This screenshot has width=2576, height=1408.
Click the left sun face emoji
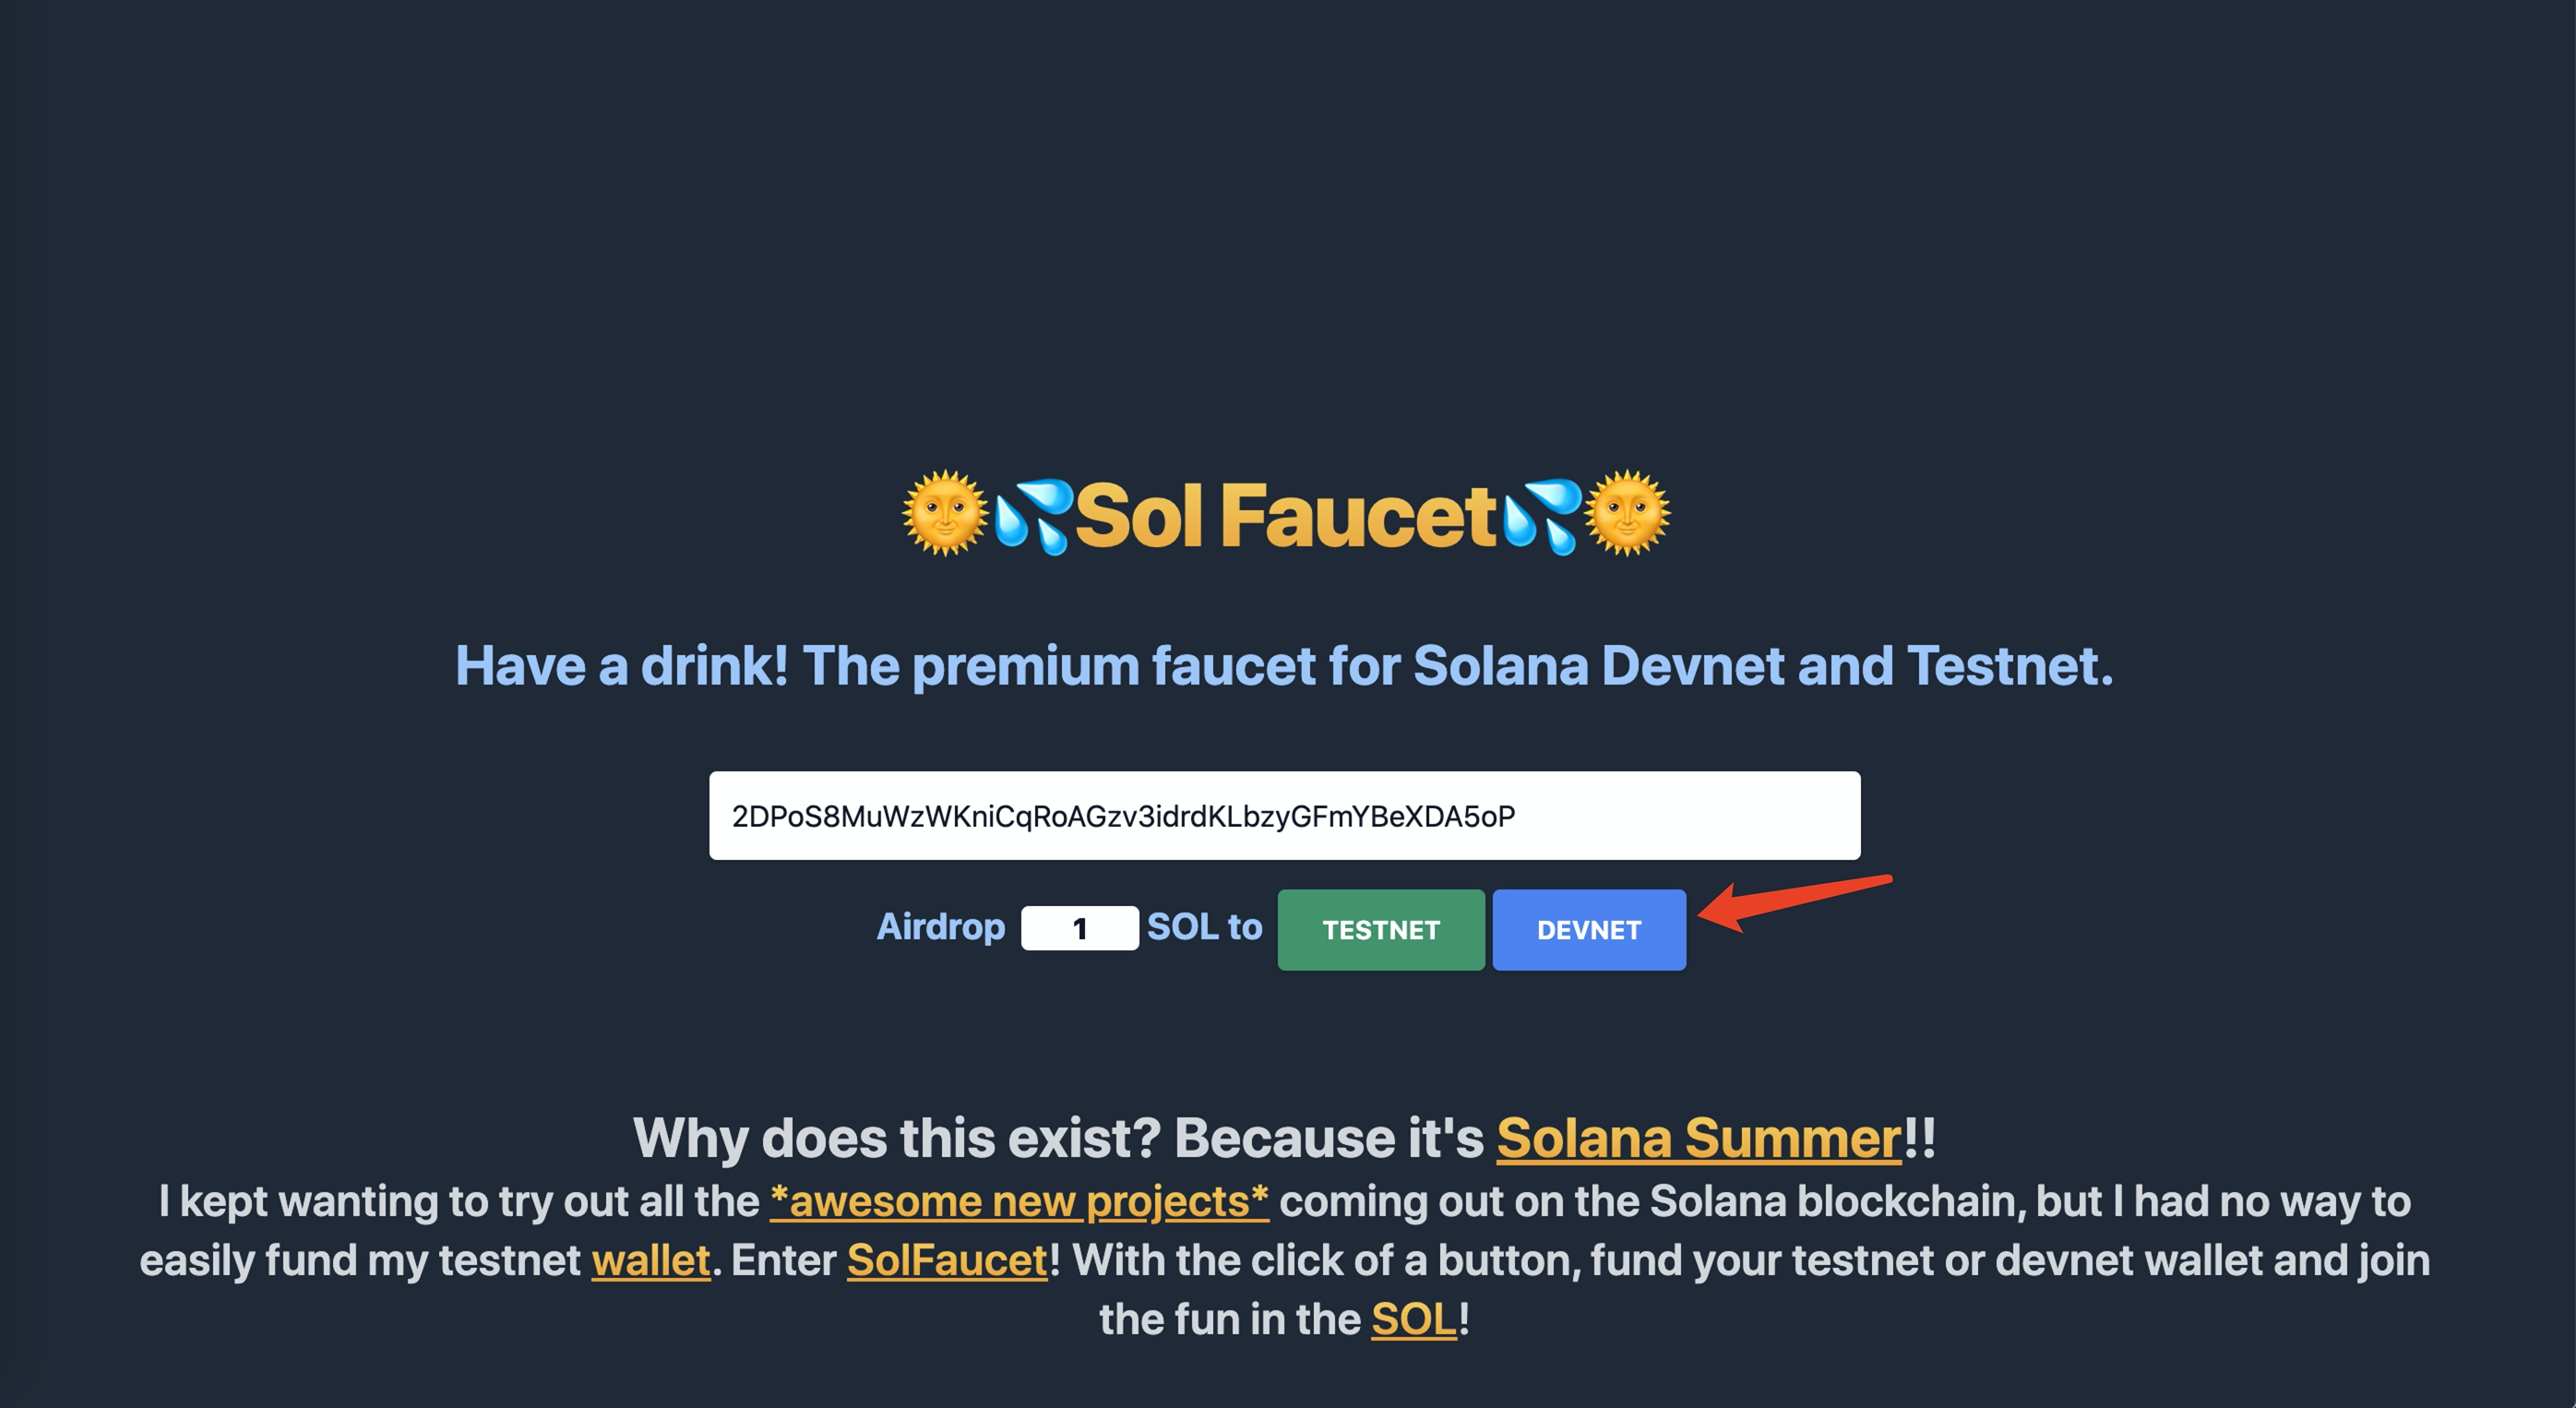(x=944, y=513)
